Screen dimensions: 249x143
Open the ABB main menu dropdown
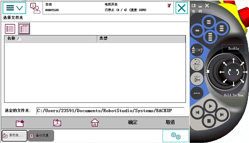pyautogui.click(x=15, y=7)
